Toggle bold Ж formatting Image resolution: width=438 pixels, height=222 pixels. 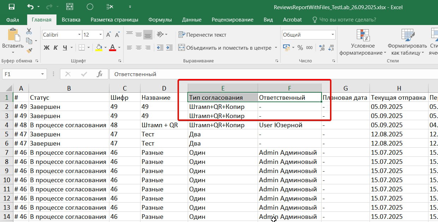click(x=46, y=48)
